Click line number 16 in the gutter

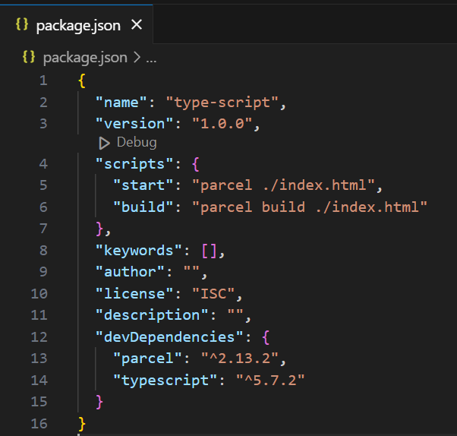tap(39, 423)
